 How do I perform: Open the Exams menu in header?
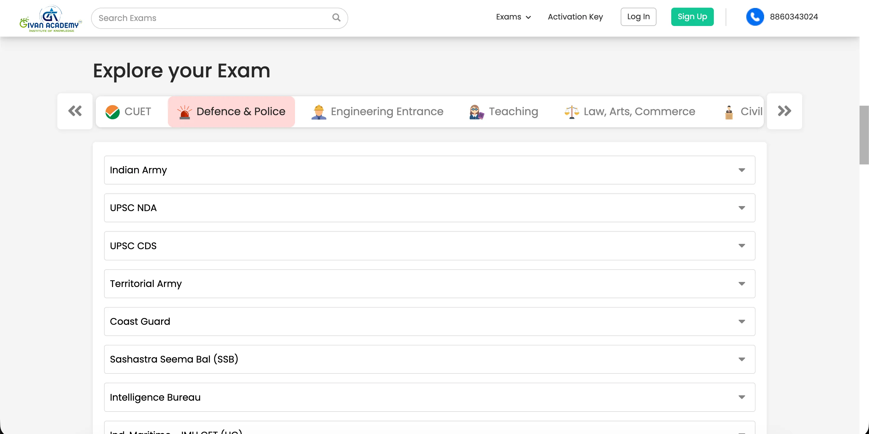click(x=513, y=17)
